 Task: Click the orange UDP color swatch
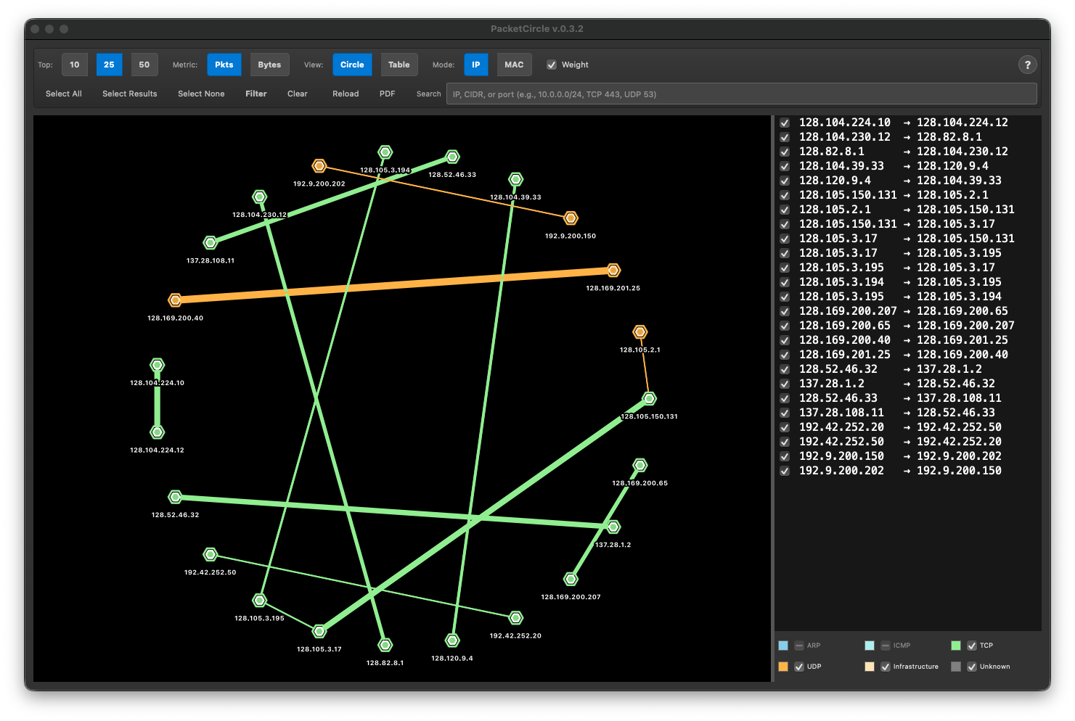(x=783, y=667)
